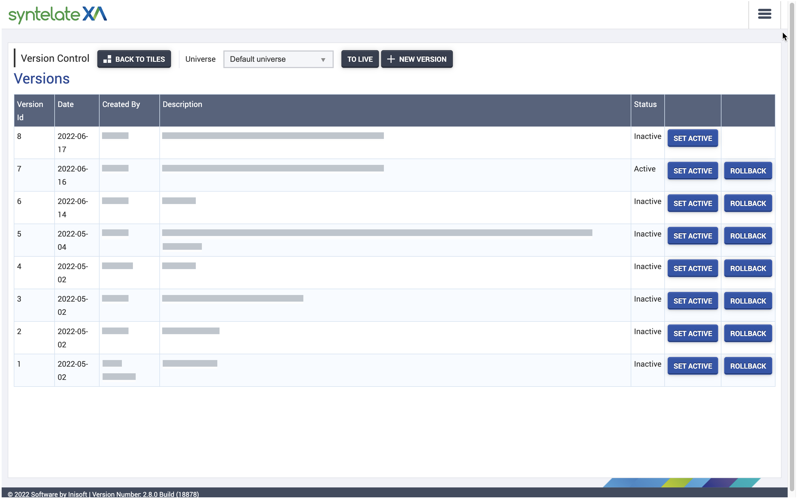
Task: Click Rollback for version 1
Action: point(747,366)
